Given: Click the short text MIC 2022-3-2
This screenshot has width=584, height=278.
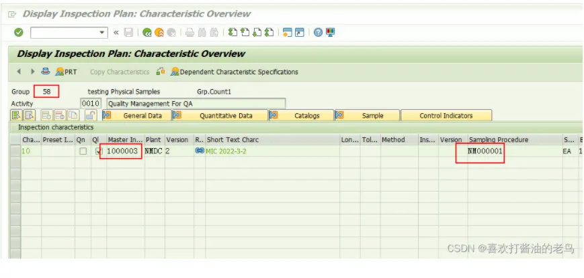Looking at the screenshot, I should pos(226,151).
